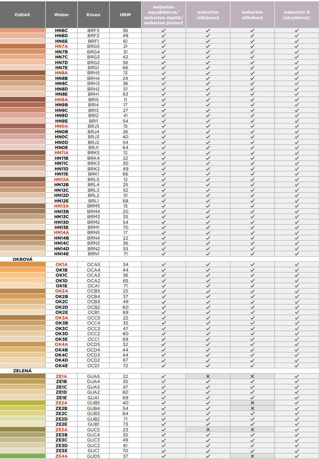This screenshot has width=319, height=459.
Task: Pick the color swatch for HN0D
Action: pyautogui.click(x=23, y=142)
